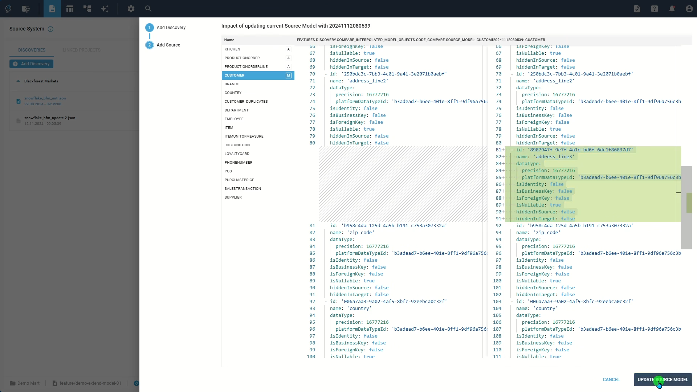697x392 pixels.
Task: Click the CANCEL button
Action: tap(611, 380)
